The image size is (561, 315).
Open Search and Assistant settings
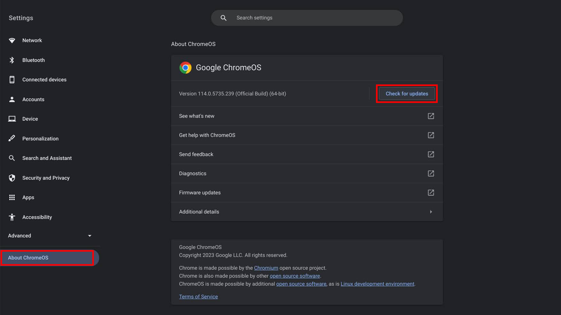(47, 158)
